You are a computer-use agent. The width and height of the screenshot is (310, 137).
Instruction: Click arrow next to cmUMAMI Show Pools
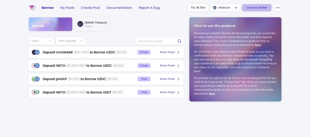pos(178,52)
